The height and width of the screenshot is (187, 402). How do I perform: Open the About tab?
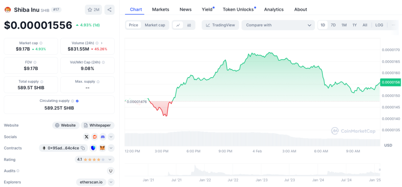300,9
